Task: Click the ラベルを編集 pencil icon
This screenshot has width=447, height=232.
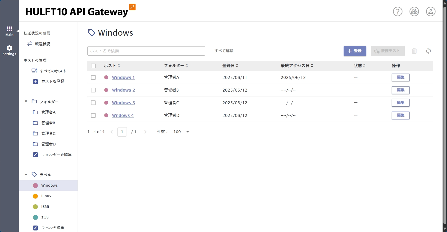Action: point(35,228)
